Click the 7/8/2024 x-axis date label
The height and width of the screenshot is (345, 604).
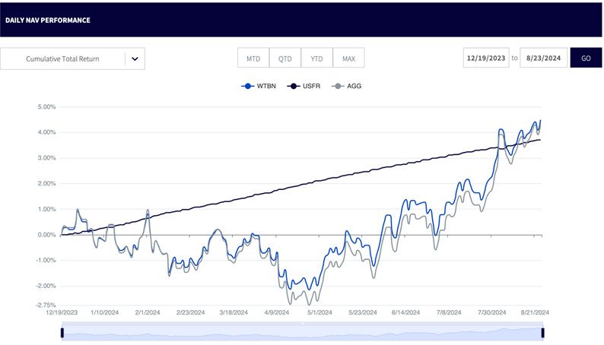(x=449, y=312)
